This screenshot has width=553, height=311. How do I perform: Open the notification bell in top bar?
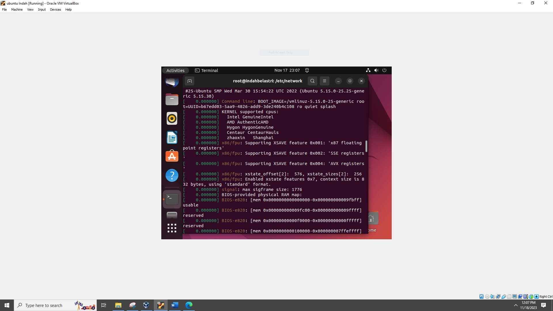(x=307, y=70)
